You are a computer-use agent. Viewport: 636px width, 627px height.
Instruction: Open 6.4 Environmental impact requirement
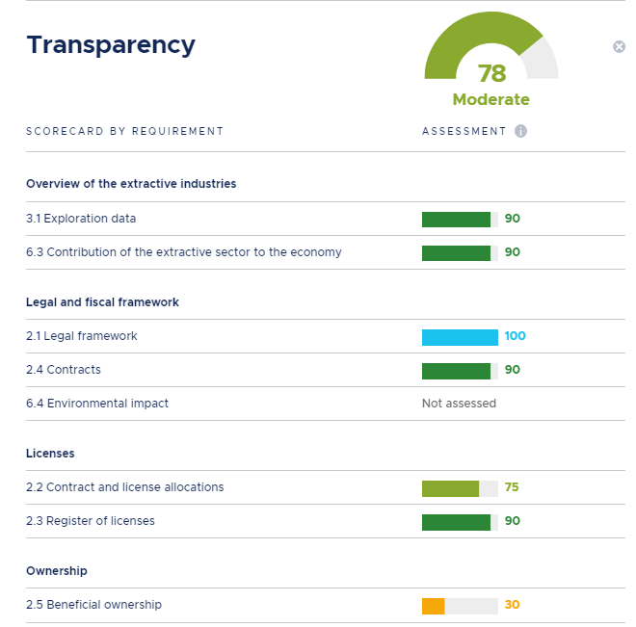coord(97,404)
